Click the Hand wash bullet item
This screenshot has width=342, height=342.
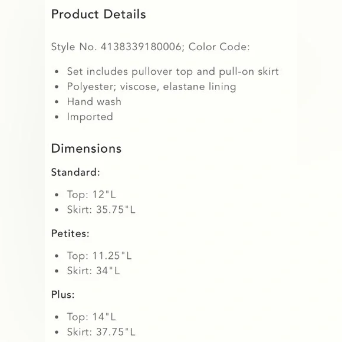click(94, 101)
